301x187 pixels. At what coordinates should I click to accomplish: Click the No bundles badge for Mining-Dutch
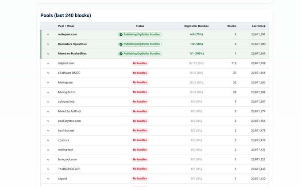(140, 92)
